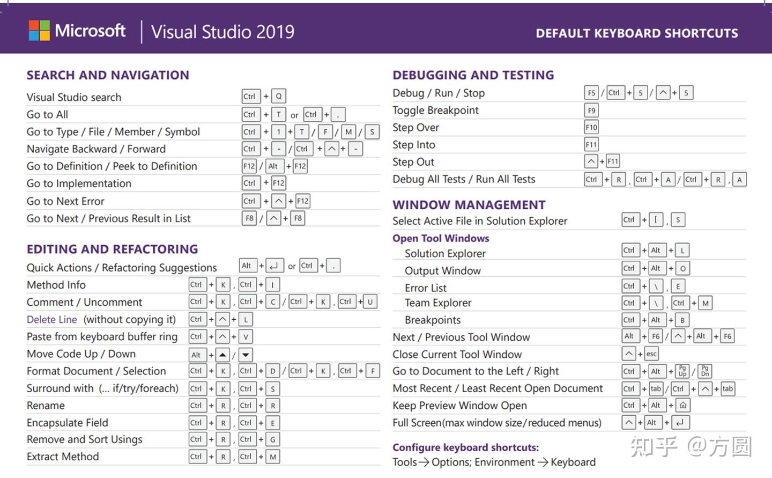This screenshot has height=478, width=772.
Task: Click the F9 key next to Toggle Breakpoint
Action: pyautogui.click(x=591, y=111)
